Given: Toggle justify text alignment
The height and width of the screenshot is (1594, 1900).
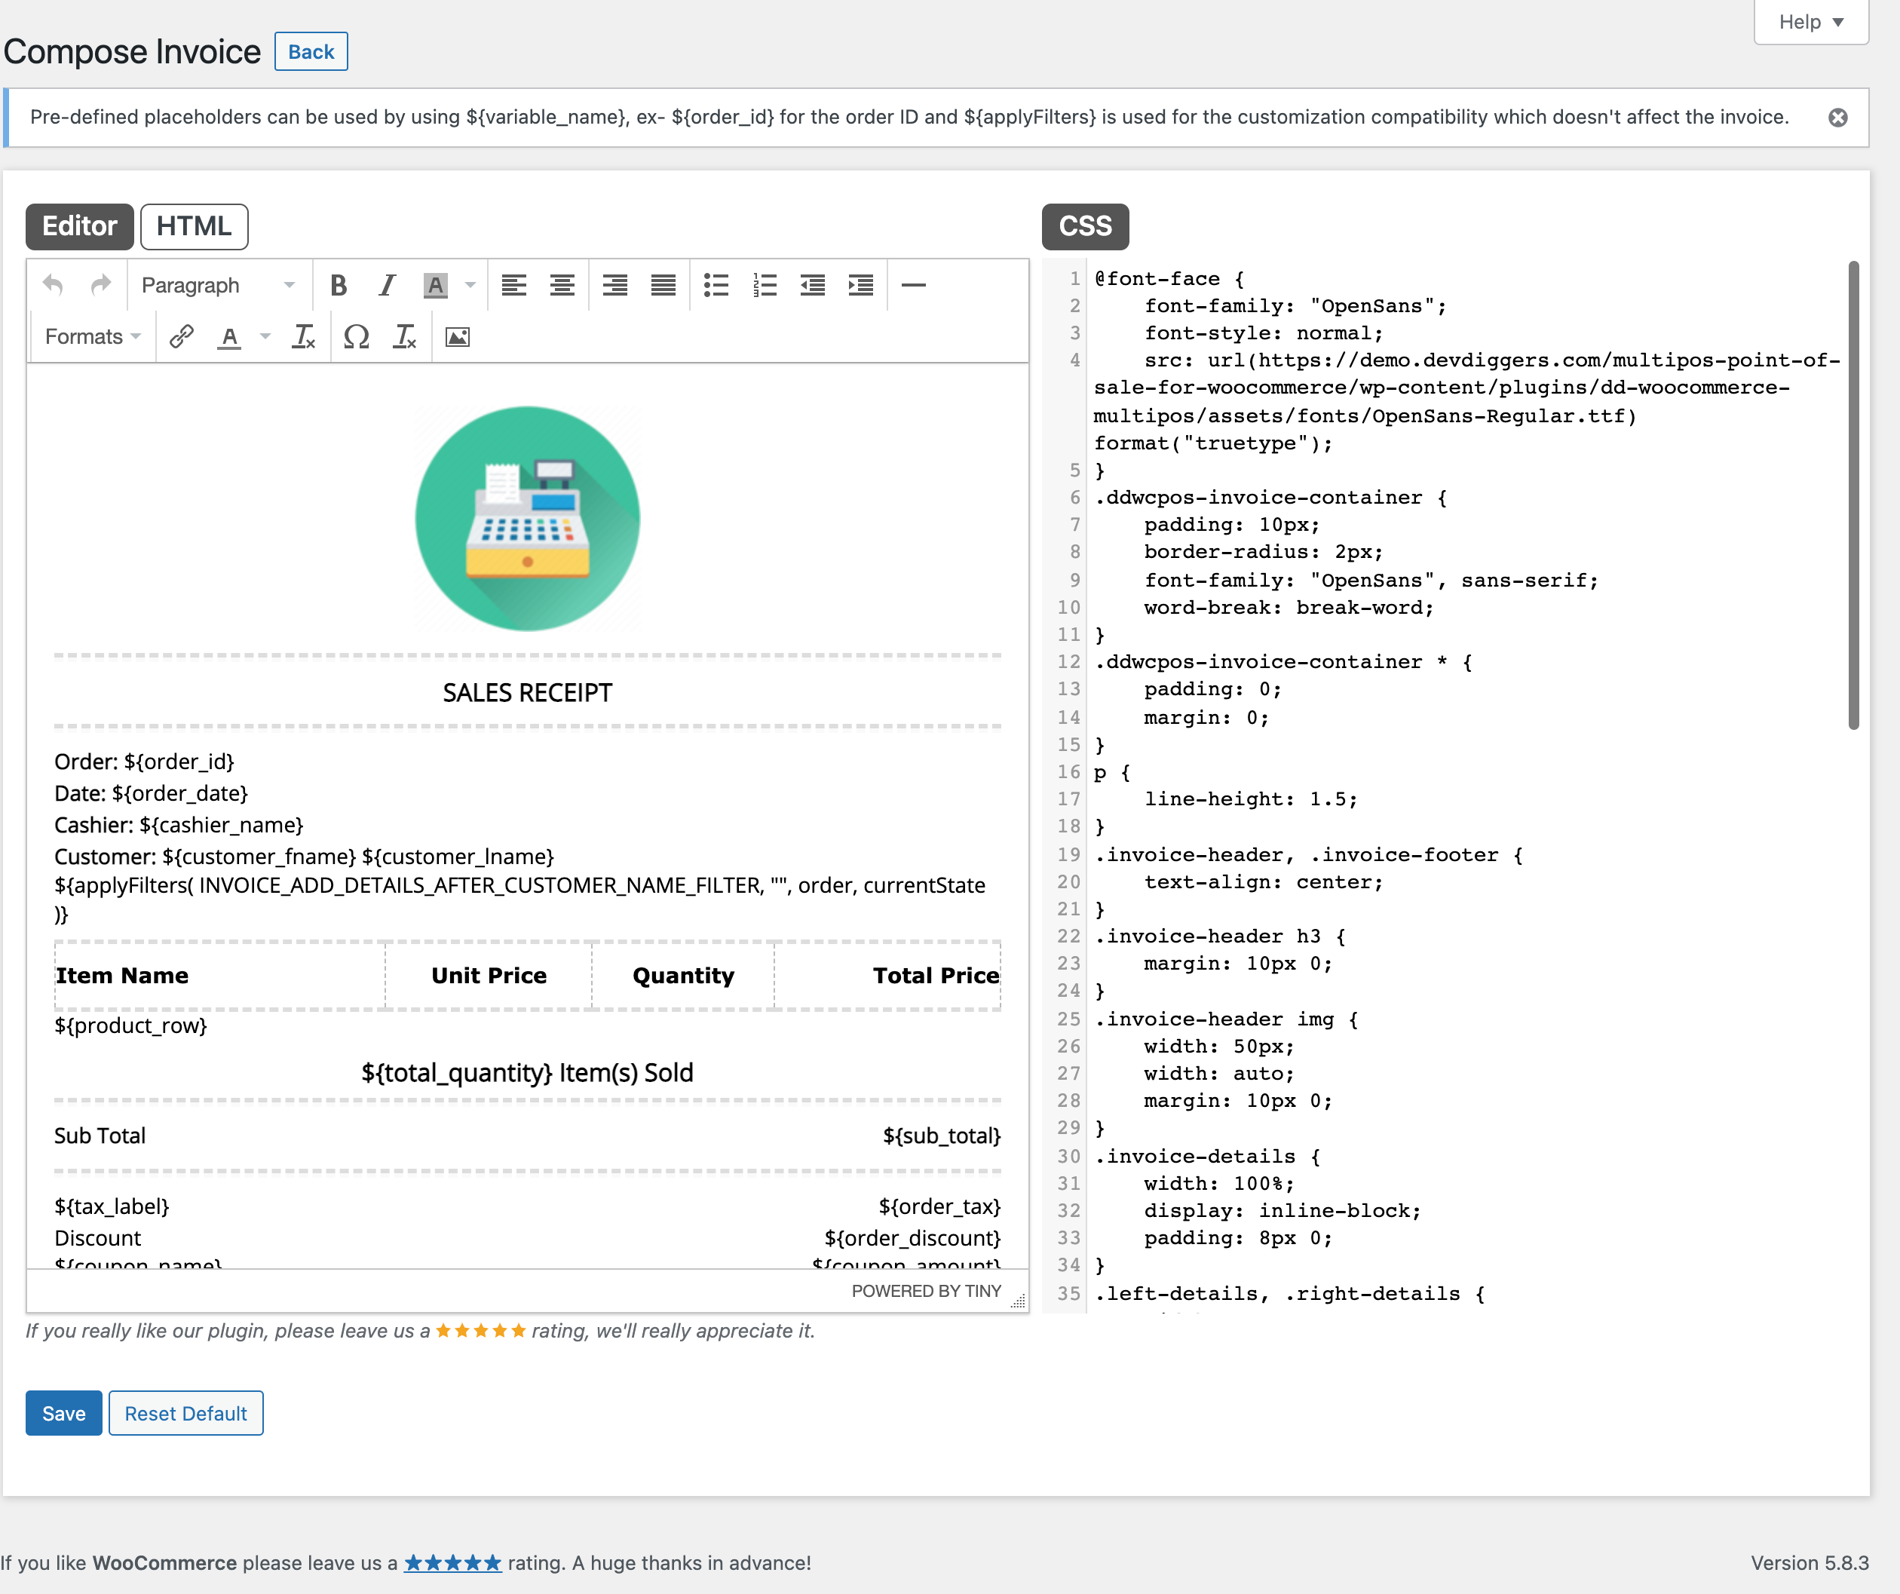Looking at the screenshot, I should tap(663, 286).
